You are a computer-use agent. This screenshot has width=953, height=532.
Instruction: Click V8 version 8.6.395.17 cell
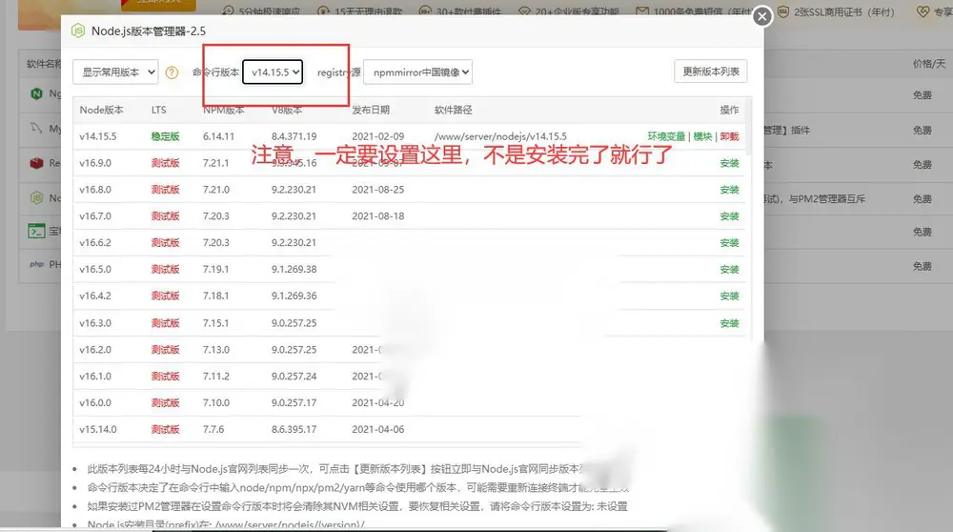coord(294,429)
